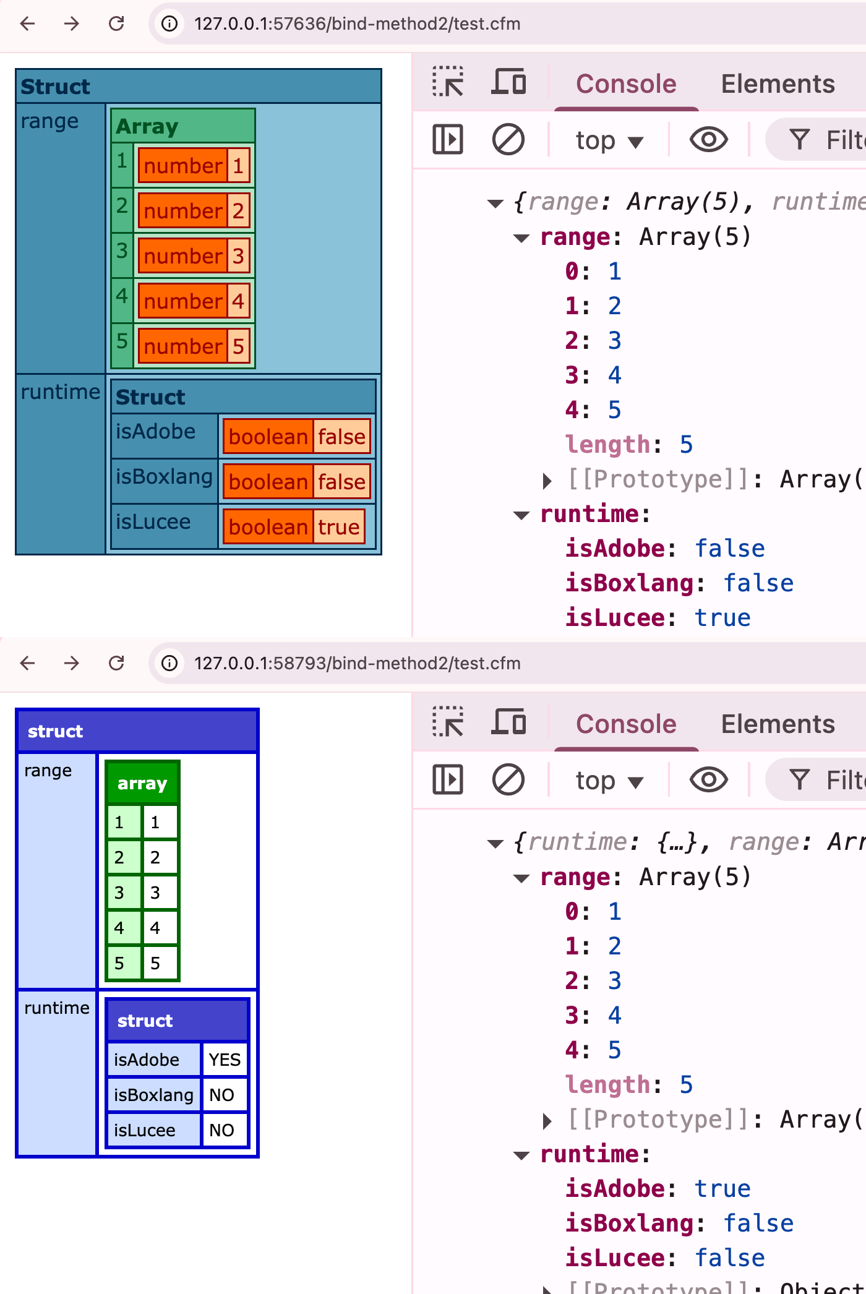
Task: Click isLucee key in bottom dump
Action: (x=154, y=1130)
